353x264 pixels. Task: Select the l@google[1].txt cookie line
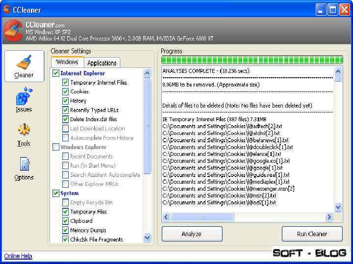223,168
